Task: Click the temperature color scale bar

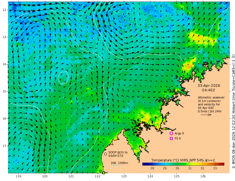Action: [183, 164]
